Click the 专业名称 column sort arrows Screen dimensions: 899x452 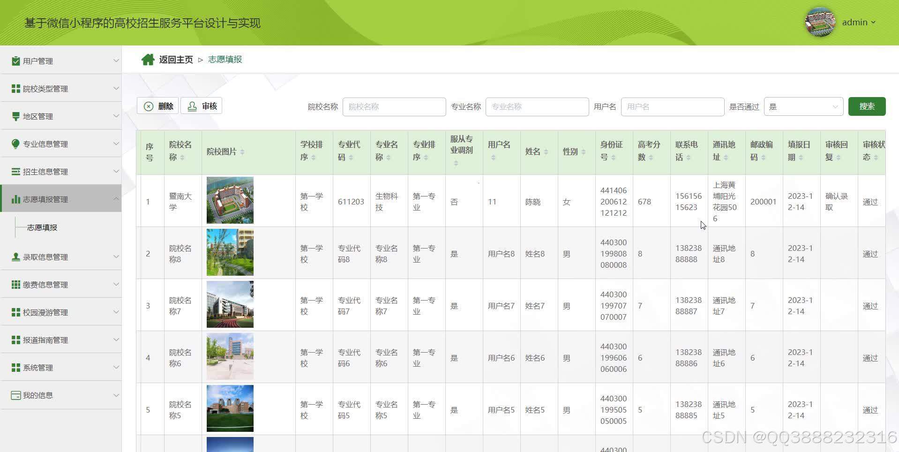(388, 158)
